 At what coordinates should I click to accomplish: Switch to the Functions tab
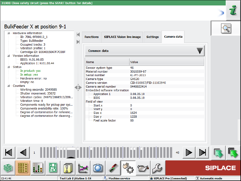point(92,37)
